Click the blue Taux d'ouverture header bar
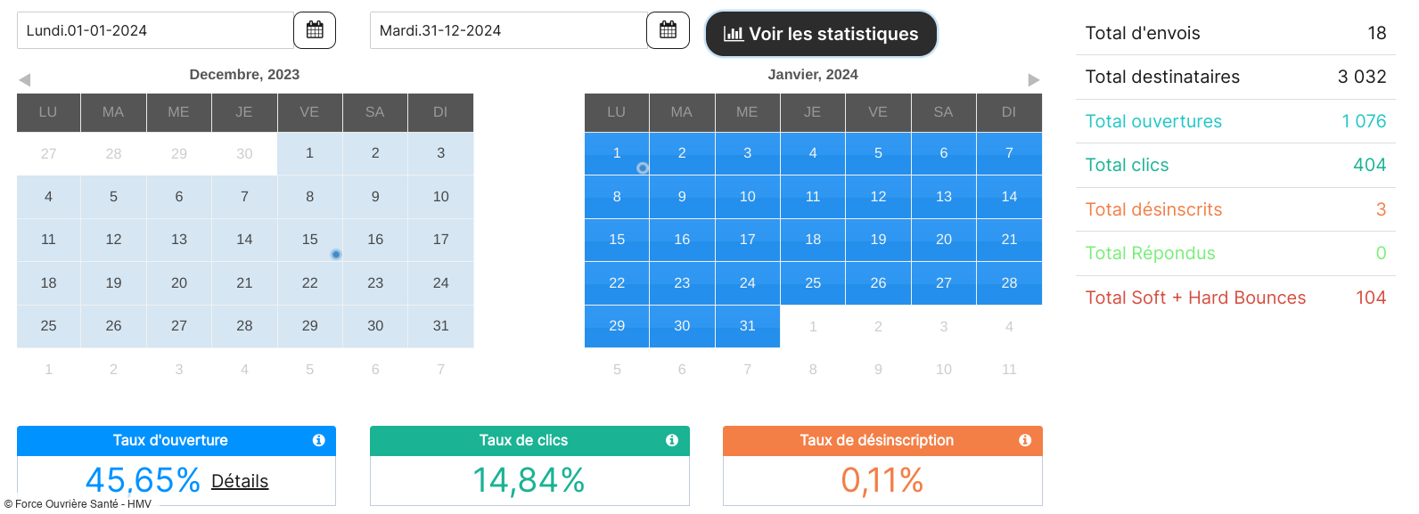Viewport: 1419px width, 514px height. pos(169,440)
